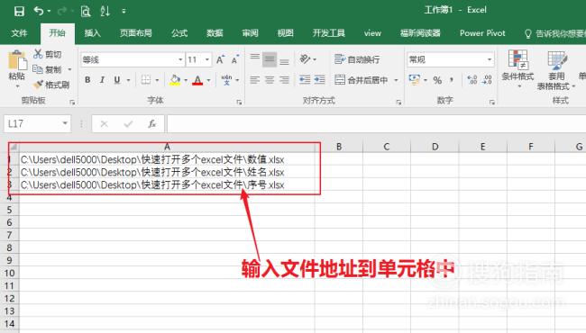Click the 合并后居中 merge and center button
This screenshot has width=586, height=333.
click(x=362, y=80)
